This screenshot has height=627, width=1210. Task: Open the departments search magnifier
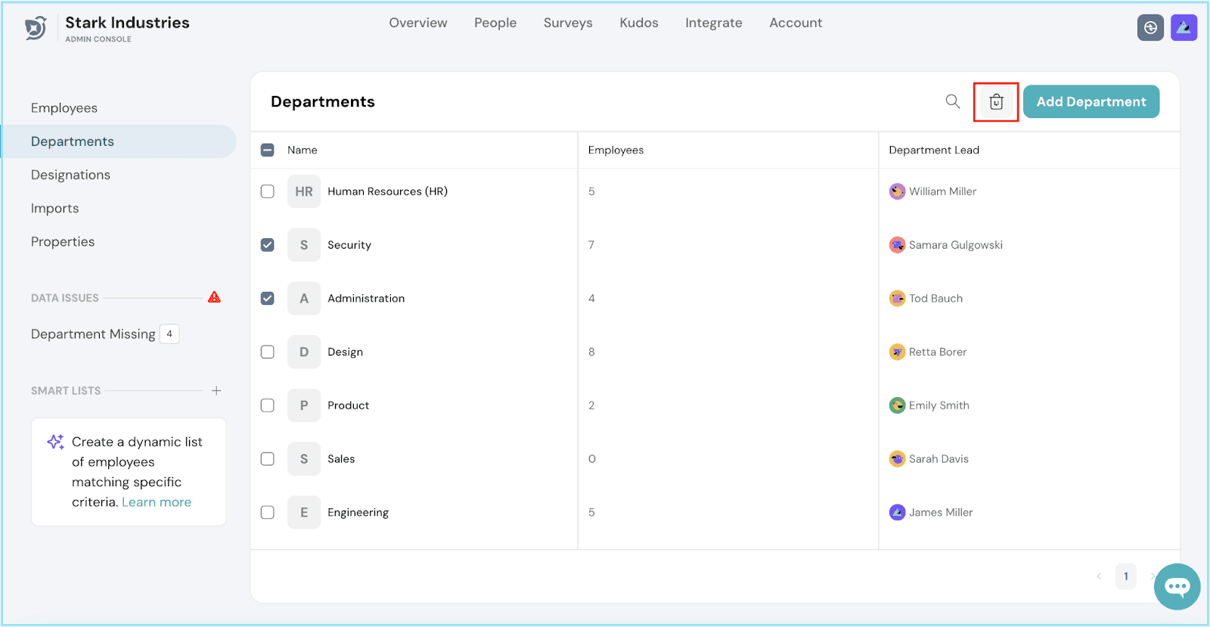pos(953,101)
